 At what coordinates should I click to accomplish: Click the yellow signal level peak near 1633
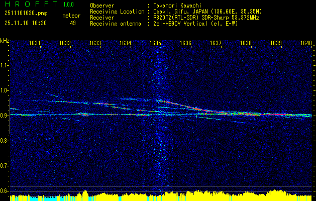pos(85,195)
